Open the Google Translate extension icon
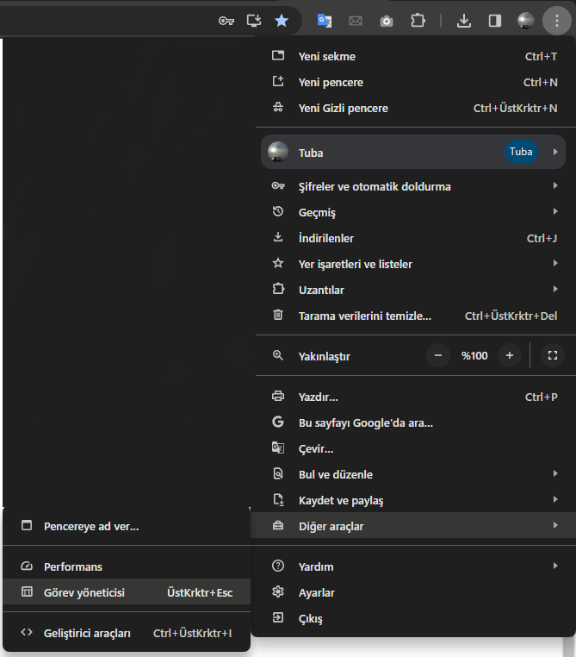The image size is (576, 657). [325, 21]
